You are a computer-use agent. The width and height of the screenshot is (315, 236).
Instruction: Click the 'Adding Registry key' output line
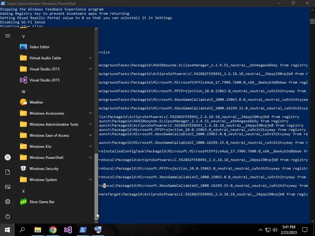point(65,14)
